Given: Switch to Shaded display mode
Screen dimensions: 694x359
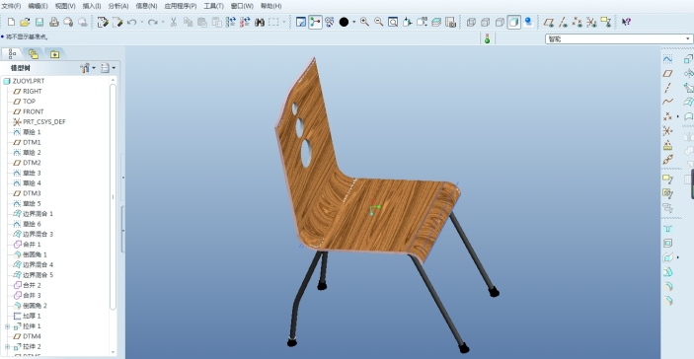Looking at the screenshot, I should (x=514, y=22).
